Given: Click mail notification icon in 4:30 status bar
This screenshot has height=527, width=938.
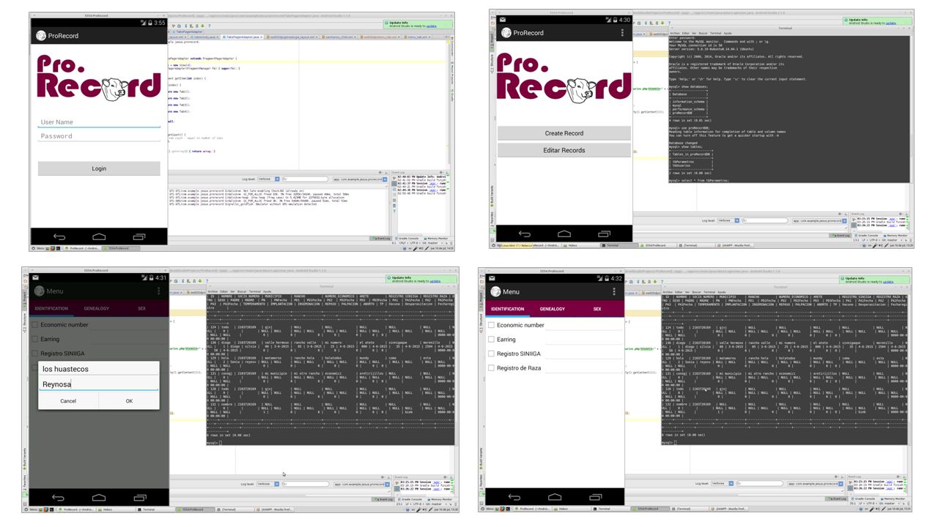Looking at the screenshot, I should pyautogui.click(x=503, y=20).
